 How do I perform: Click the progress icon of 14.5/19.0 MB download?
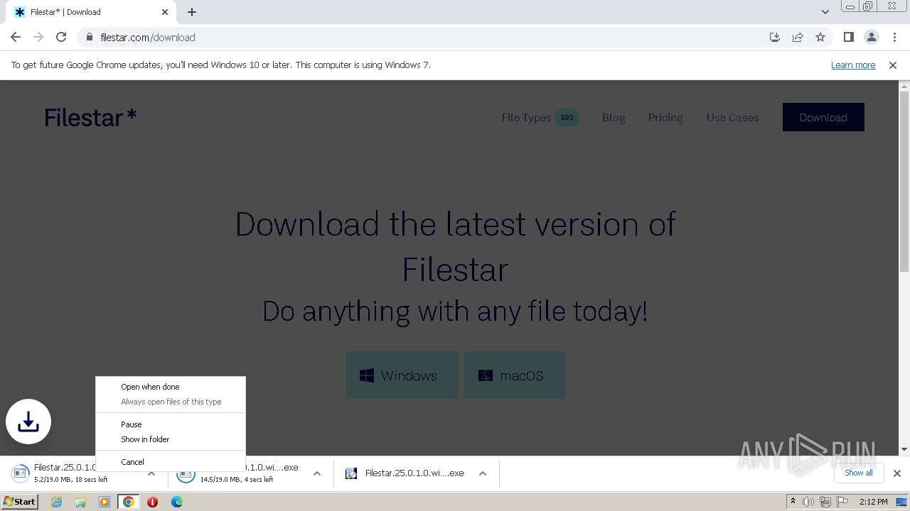click(186, 473)
